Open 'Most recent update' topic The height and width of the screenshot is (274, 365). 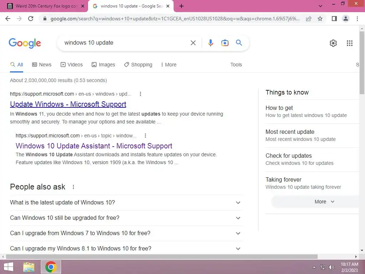(312, 135)
